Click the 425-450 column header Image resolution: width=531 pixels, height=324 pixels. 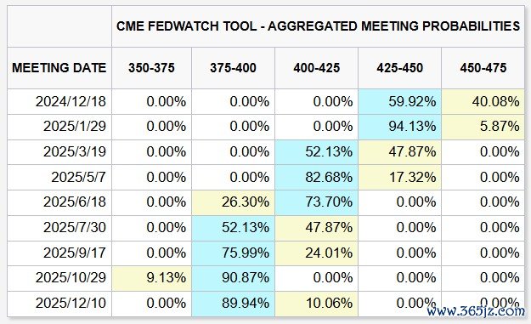click(x=399, y=68)
